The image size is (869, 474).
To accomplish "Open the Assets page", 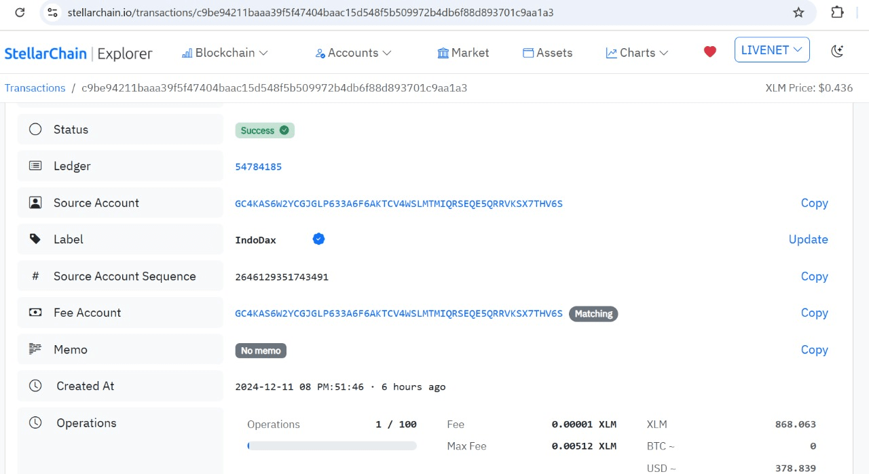I will pos(547,53).
